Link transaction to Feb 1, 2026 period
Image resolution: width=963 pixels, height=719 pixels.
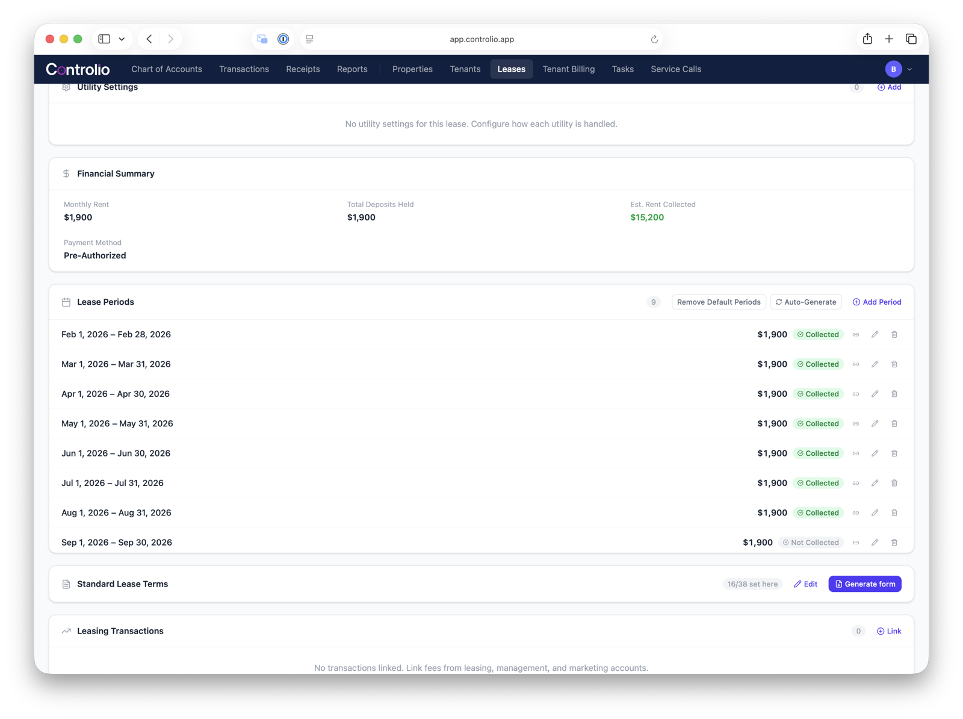856,334
